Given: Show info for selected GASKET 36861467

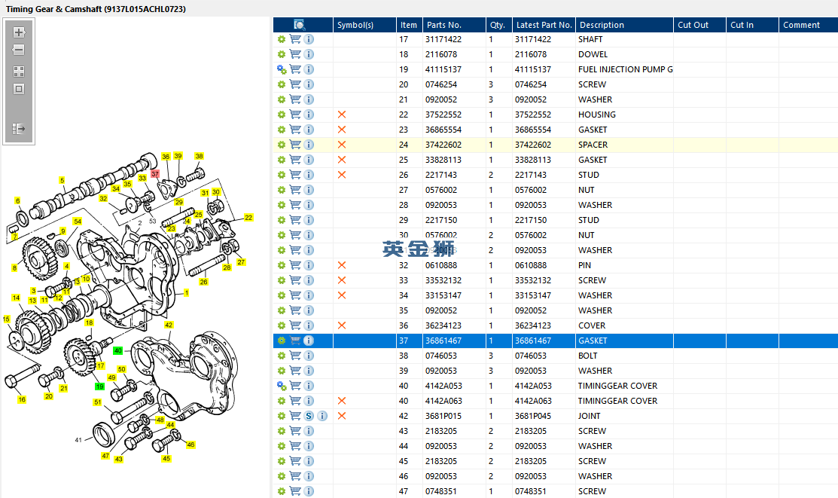Looking at the screenshot, I should 309,341.
